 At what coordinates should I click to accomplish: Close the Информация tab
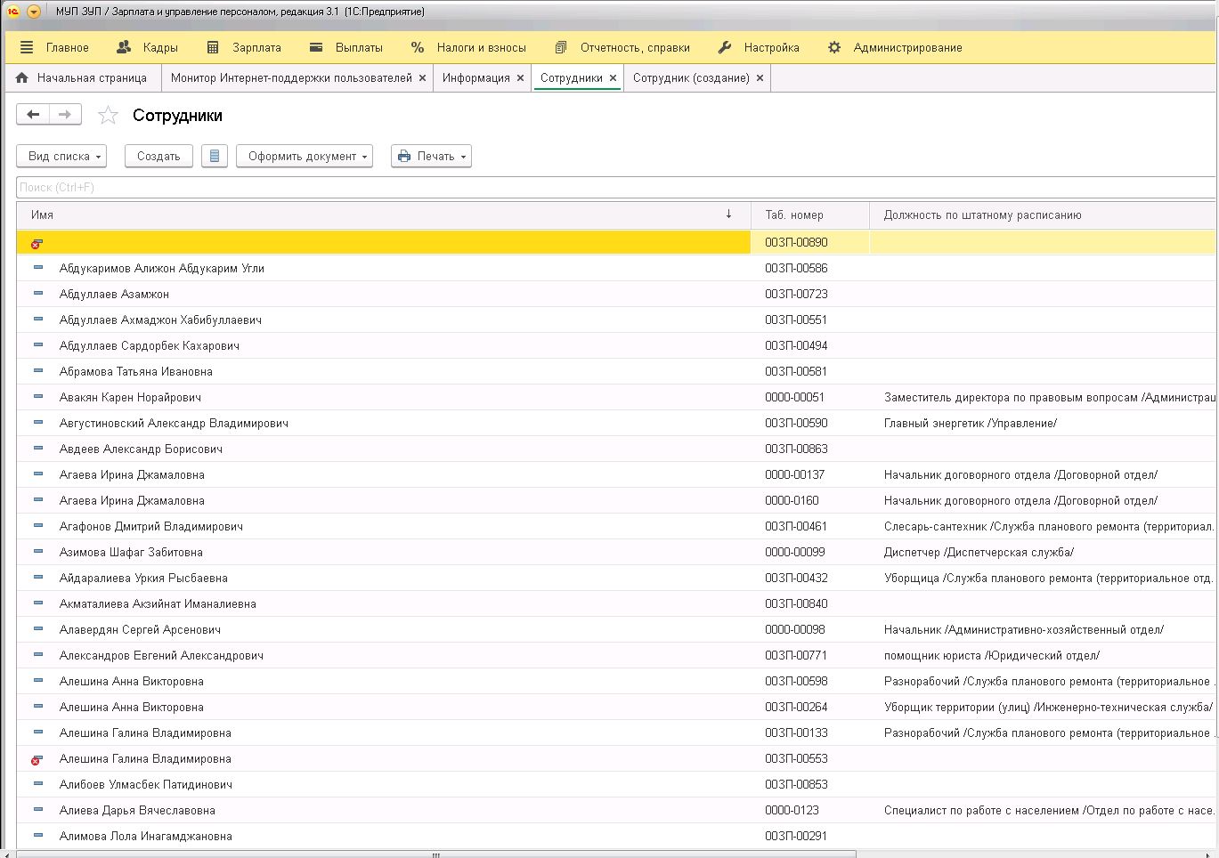[521, 78]
